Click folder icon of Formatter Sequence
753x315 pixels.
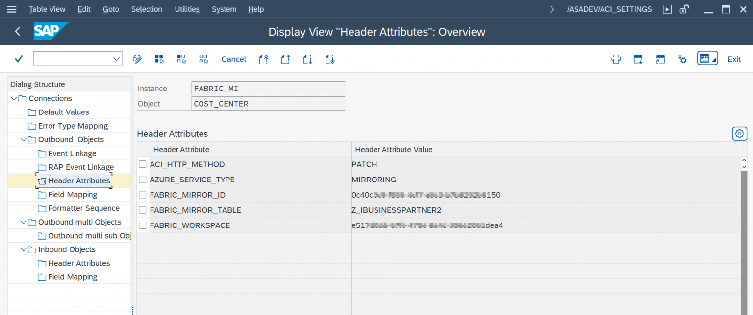[42, 208]
